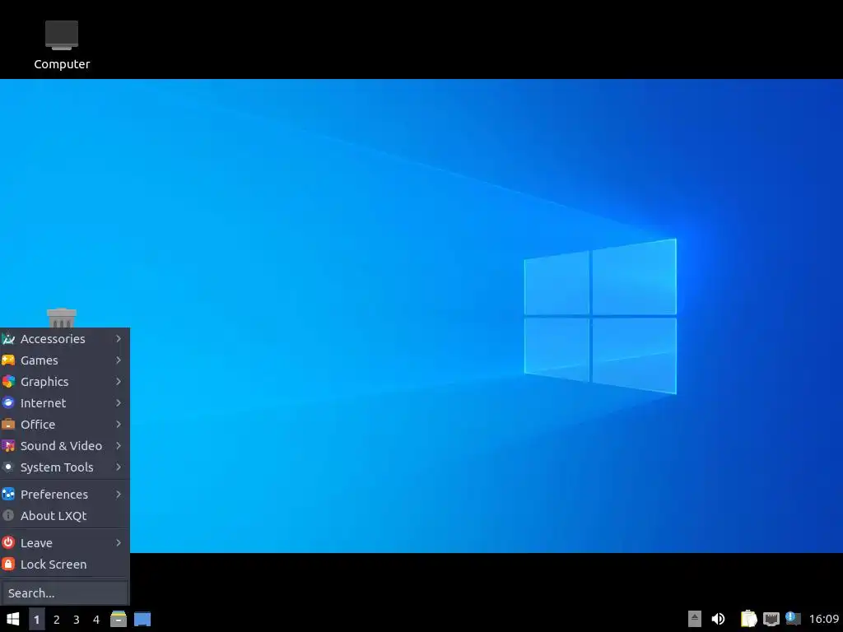Switch to workspace 2

click(x=57, y=620)
